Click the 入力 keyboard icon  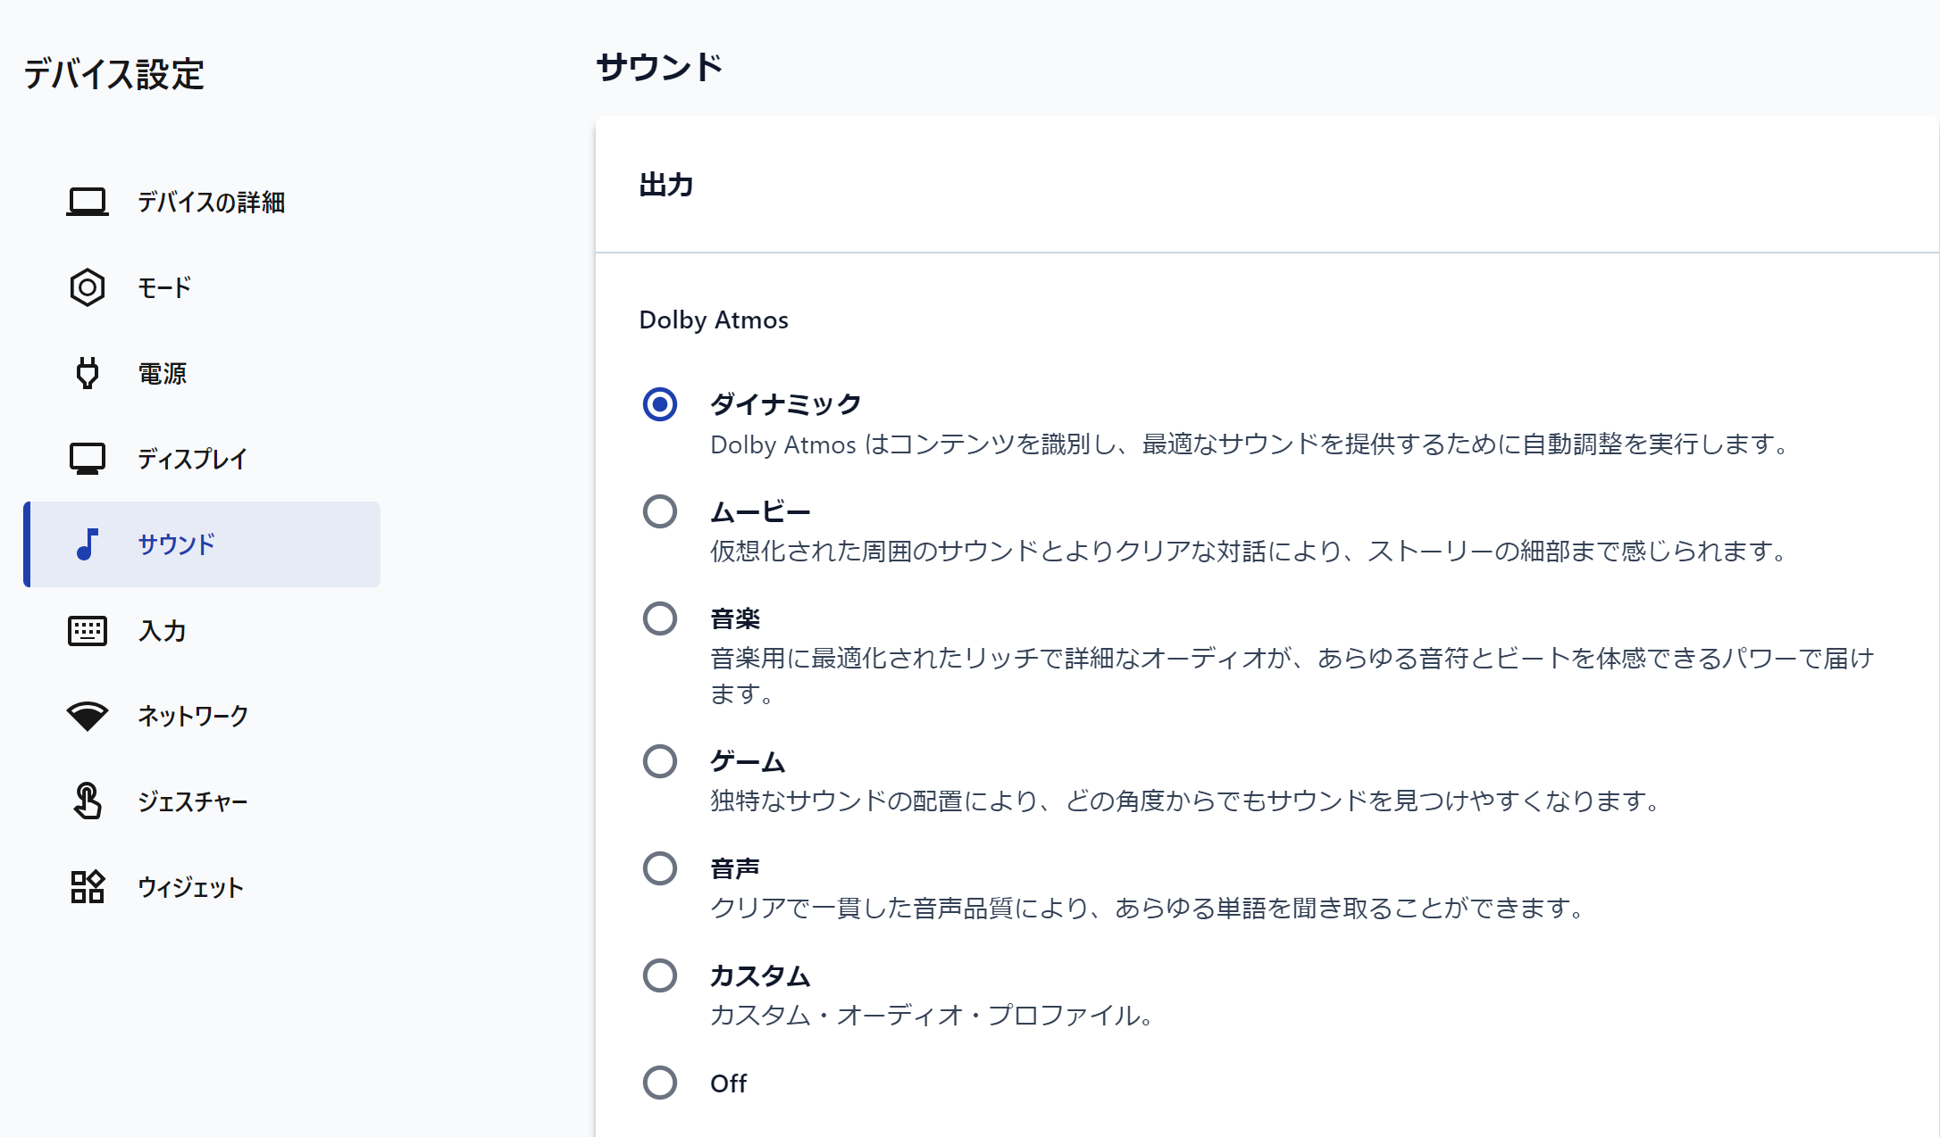(87, 629)
